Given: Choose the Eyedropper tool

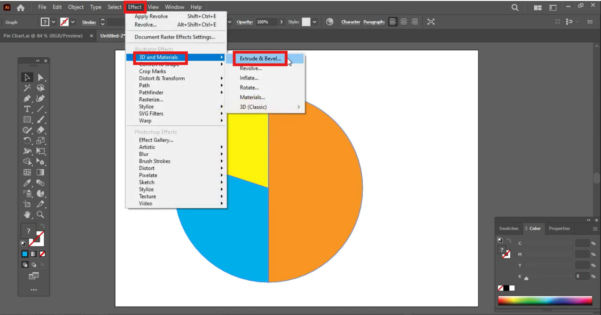Looking at the screenshot, I should tap(27, 183).
